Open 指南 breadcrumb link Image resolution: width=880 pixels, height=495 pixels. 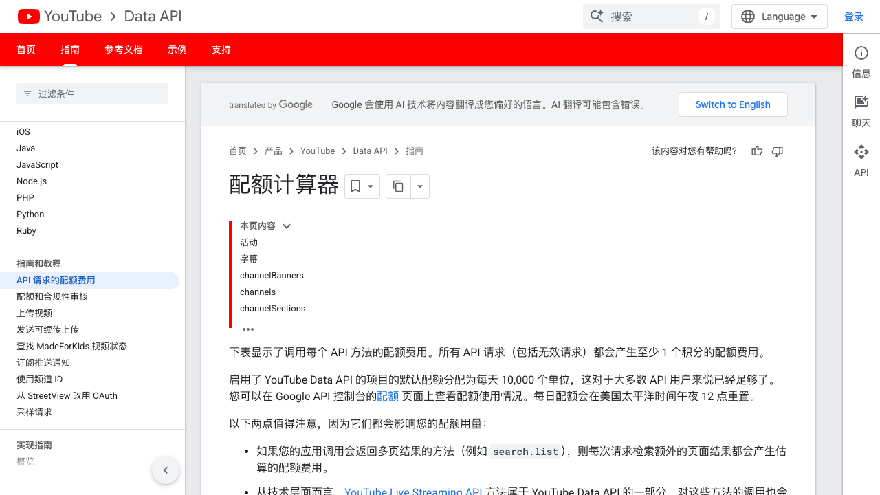click(415, 151)
